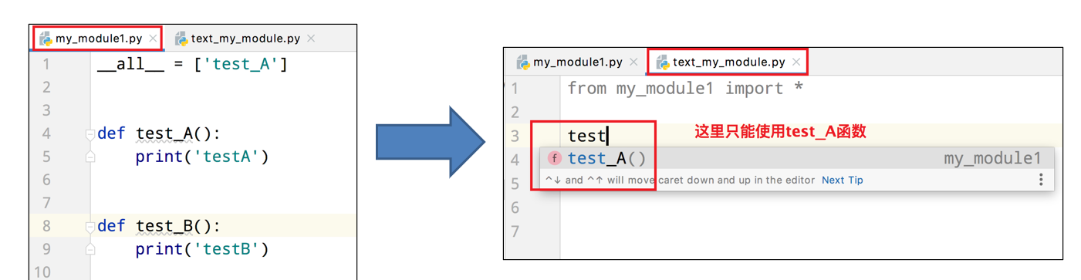Click the Python icon on left text_my_module.py tab
Viewport: 1081px width, 280px height.
pyautogui.click(x=181, y=38)
